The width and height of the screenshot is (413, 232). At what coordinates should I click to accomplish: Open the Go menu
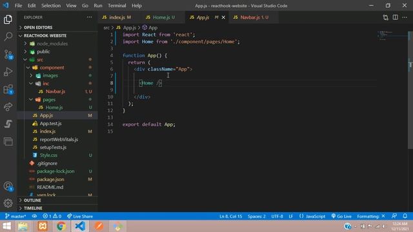(x=85, y=6)
